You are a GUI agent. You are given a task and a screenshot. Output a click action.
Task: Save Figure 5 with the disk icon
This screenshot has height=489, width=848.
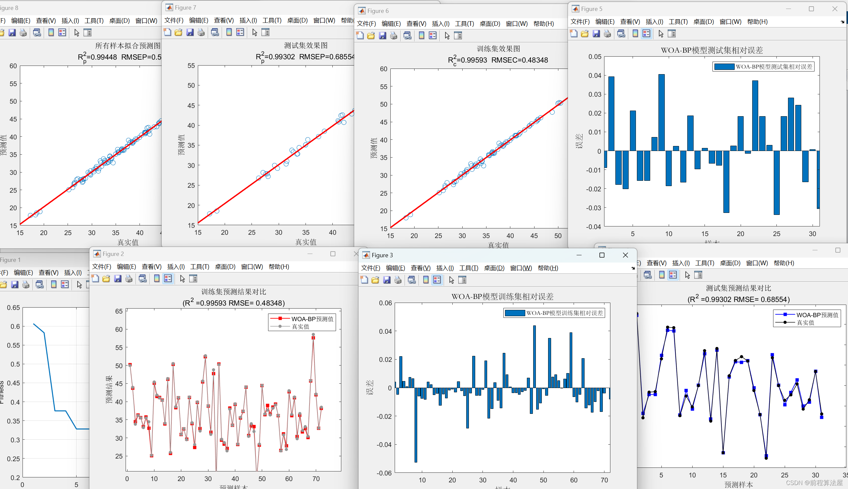[x=596, y=33]
